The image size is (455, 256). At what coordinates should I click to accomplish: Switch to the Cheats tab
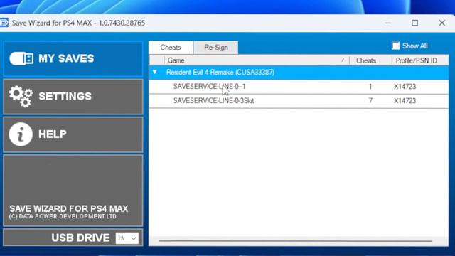tap(171, 48)
